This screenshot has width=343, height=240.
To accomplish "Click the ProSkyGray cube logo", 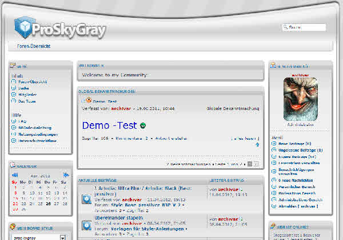I will (25, 26).
